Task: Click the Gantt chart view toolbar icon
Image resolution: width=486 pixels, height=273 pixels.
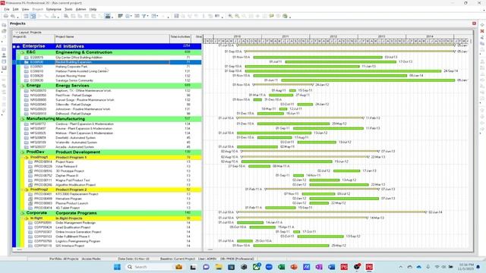Action: 33,16
